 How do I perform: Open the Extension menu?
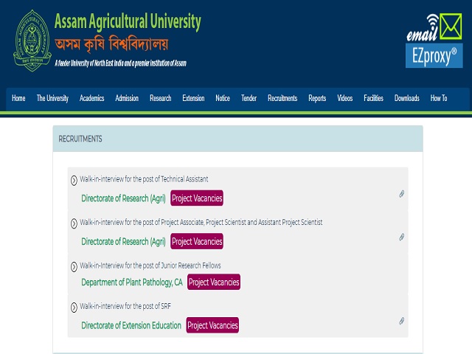(193, 98)
